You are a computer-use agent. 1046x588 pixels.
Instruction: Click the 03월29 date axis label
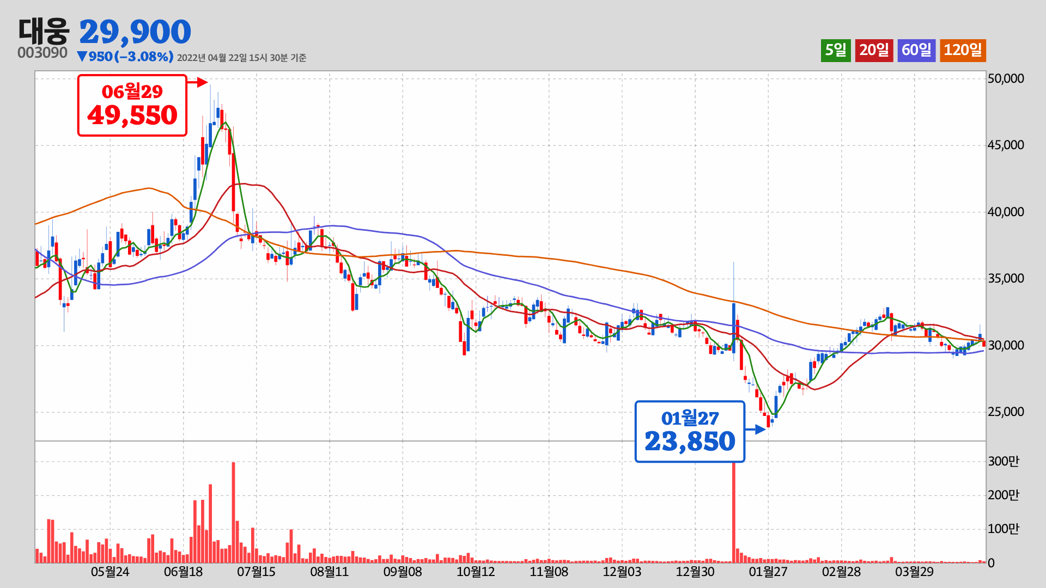click(x=914, y=572)
